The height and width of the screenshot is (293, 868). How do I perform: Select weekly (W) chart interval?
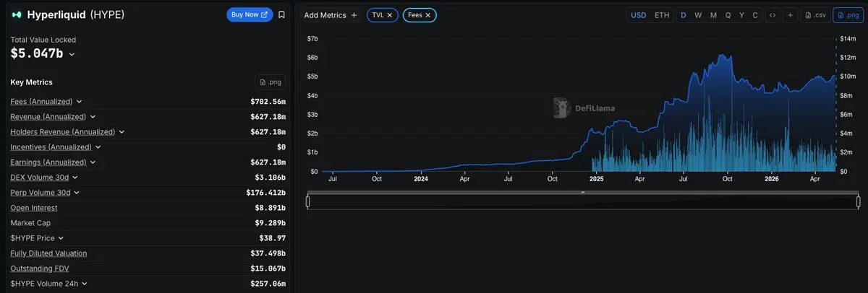pos(698,15)
